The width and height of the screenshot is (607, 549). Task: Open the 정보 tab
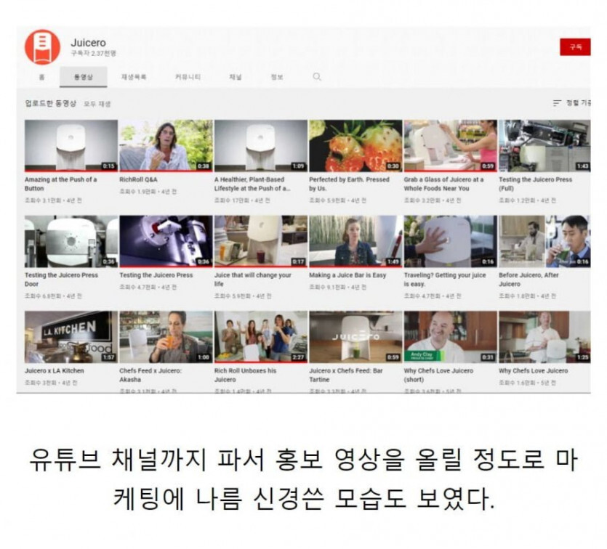pyautogui.click(x=277, y=77)
